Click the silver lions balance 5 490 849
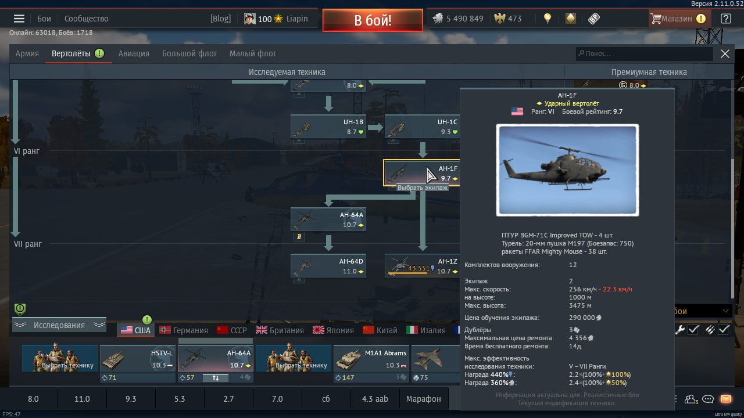Screen dimensions: 744x418 tap(458, 19)
